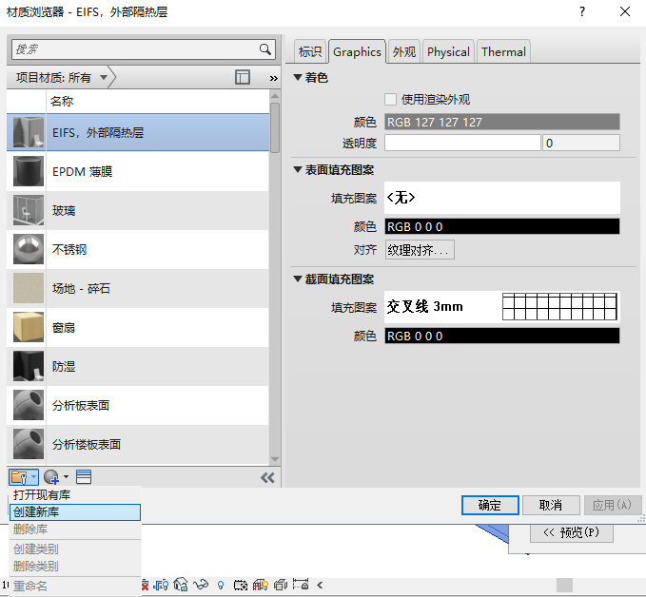The image size is (646, 597).
Task: Open the shading color RGB 127 127 127 swatch
Action: click(x=501, y=122)
